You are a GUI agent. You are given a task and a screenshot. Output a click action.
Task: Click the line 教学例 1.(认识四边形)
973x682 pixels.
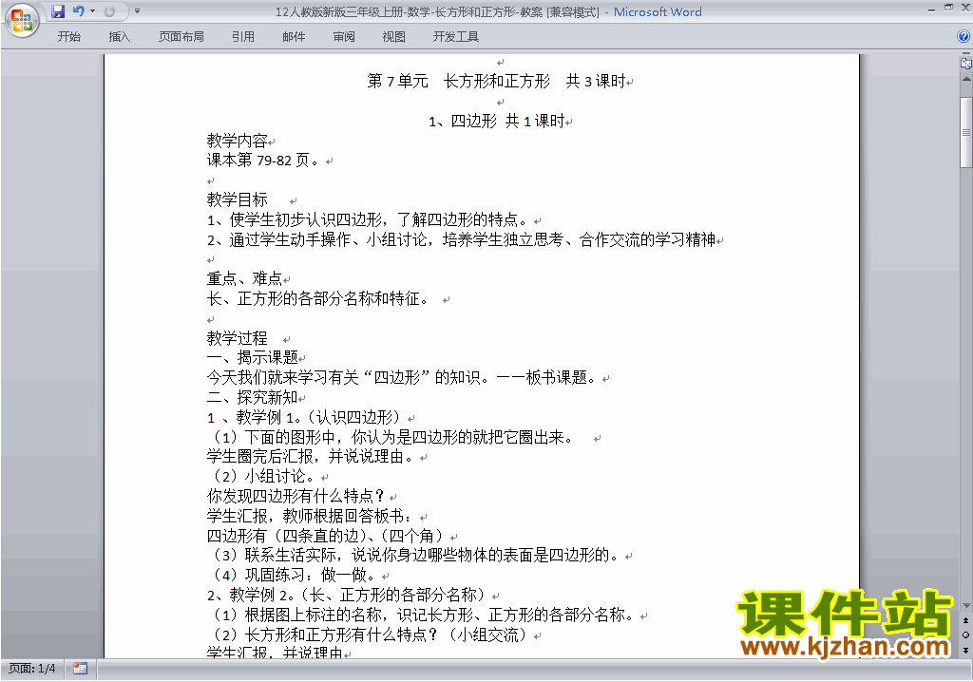[x=304, y=417]
